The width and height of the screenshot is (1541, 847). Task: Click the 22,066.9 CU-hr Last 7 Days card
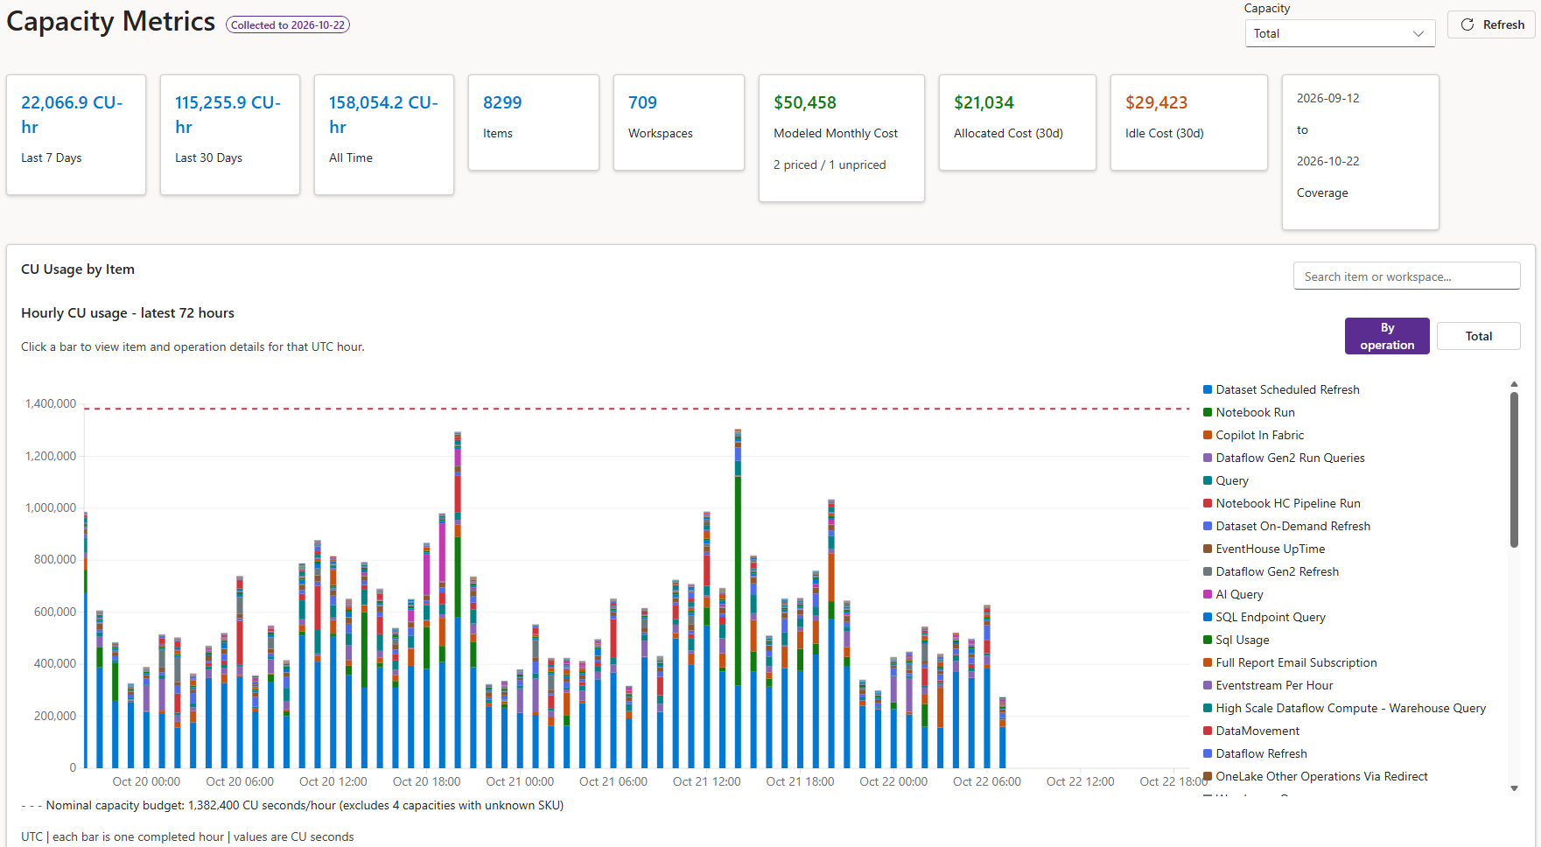pos(76,135)
